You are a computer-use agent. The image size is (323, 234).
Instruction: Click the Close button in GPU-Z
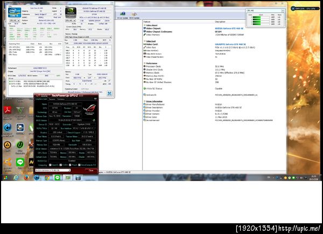tap(91, 170)
